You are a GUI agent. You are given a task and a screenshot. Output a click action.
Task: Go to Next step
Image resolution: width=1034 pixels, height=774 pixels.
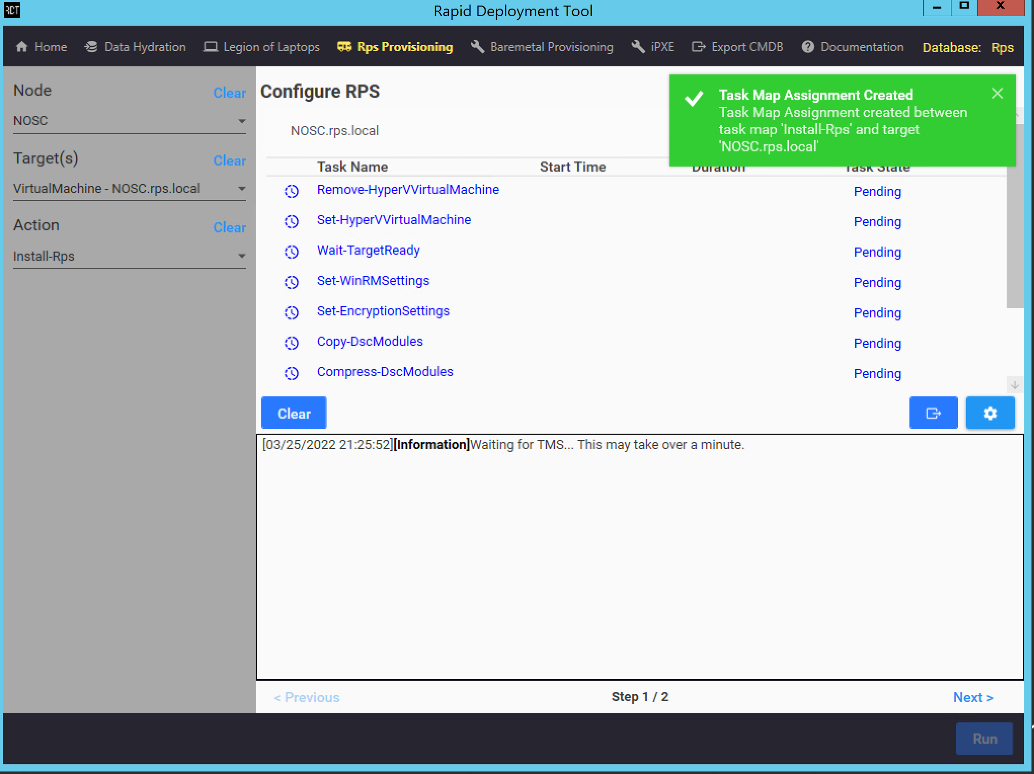973,697
